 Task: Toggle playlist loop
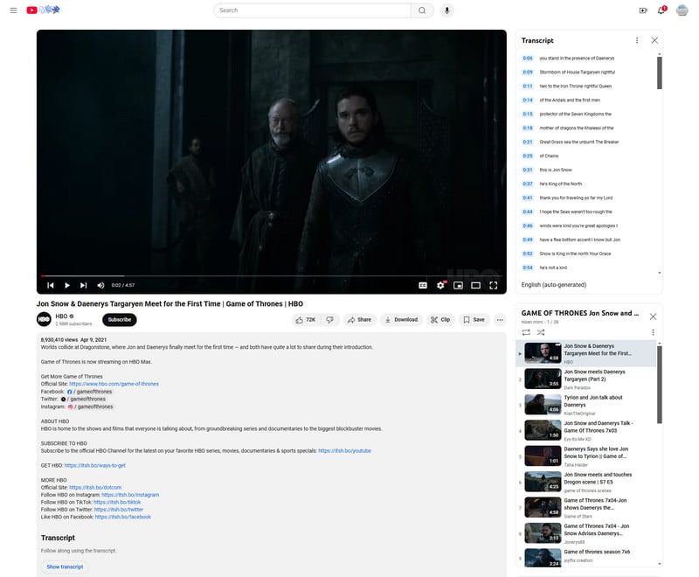(x=526, y=332)
